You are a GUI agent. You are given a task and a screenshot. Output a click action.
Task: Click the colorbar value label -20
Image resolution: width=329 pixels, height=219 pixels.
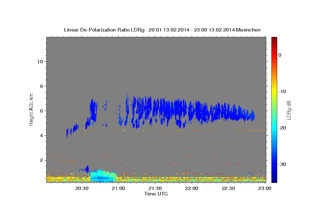click(282, 128)
